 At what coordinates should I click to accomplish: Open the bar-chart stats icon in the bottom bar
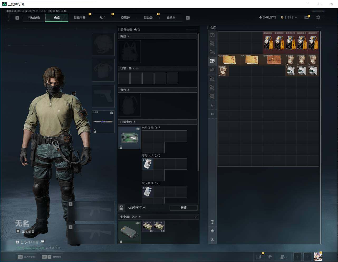tap(259, 257)
